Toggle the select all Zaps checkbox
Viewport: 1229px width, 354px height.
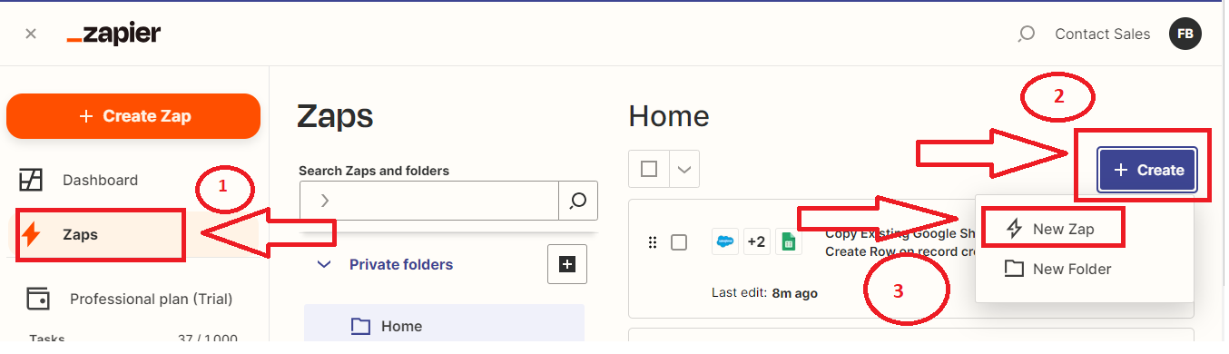649,169
